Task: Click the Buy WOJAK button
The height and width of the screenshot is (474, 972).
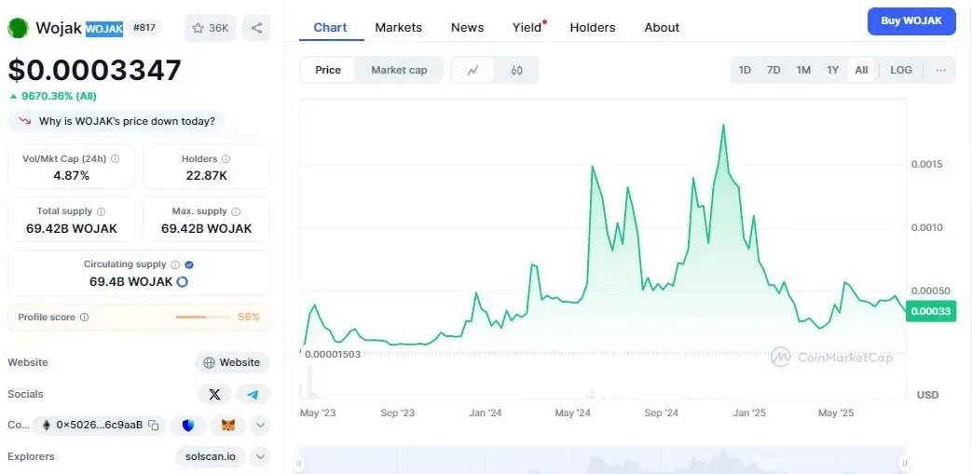Action: click(x=911, y=21)
